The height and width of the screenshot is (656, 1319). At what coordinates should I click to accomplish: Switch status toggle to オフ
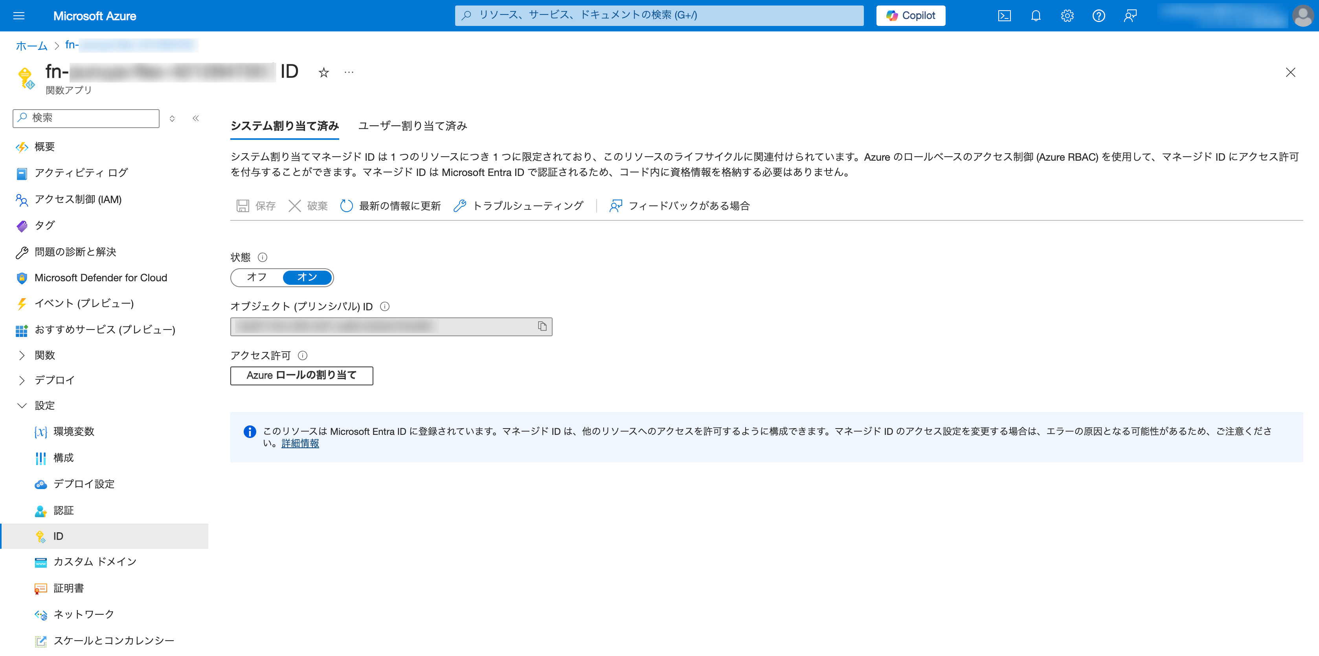[257, 277]
